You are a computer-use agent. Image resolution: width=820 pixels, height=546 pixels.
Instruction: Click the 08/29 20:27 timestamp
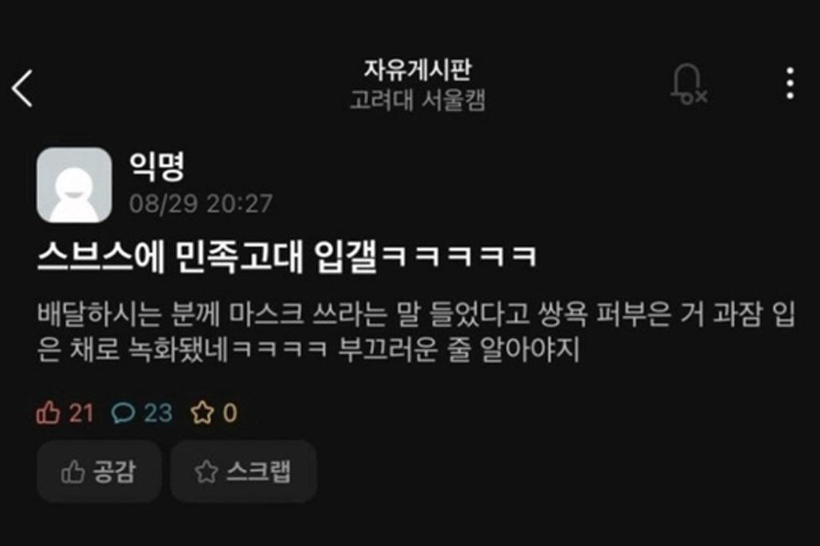tap(201, 203)
